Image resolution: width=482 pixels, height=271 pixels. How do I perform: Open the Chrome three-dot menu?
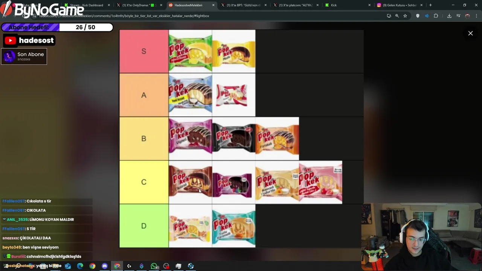[476, 16]
